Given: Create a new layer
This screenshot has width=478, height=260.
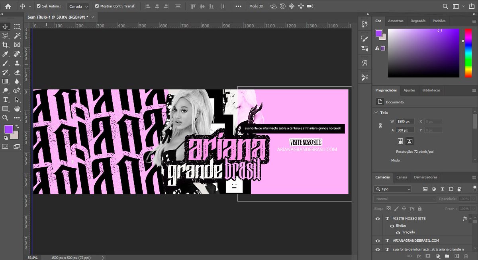Looking at the screenshot, I should (456, 256).
